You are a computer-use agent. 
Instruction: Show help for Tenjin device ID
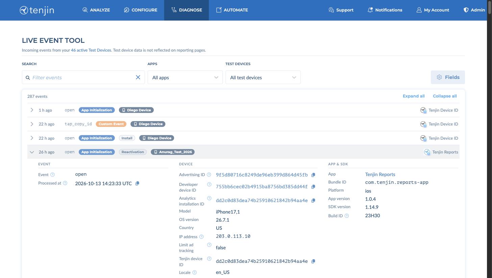point(209,259)
